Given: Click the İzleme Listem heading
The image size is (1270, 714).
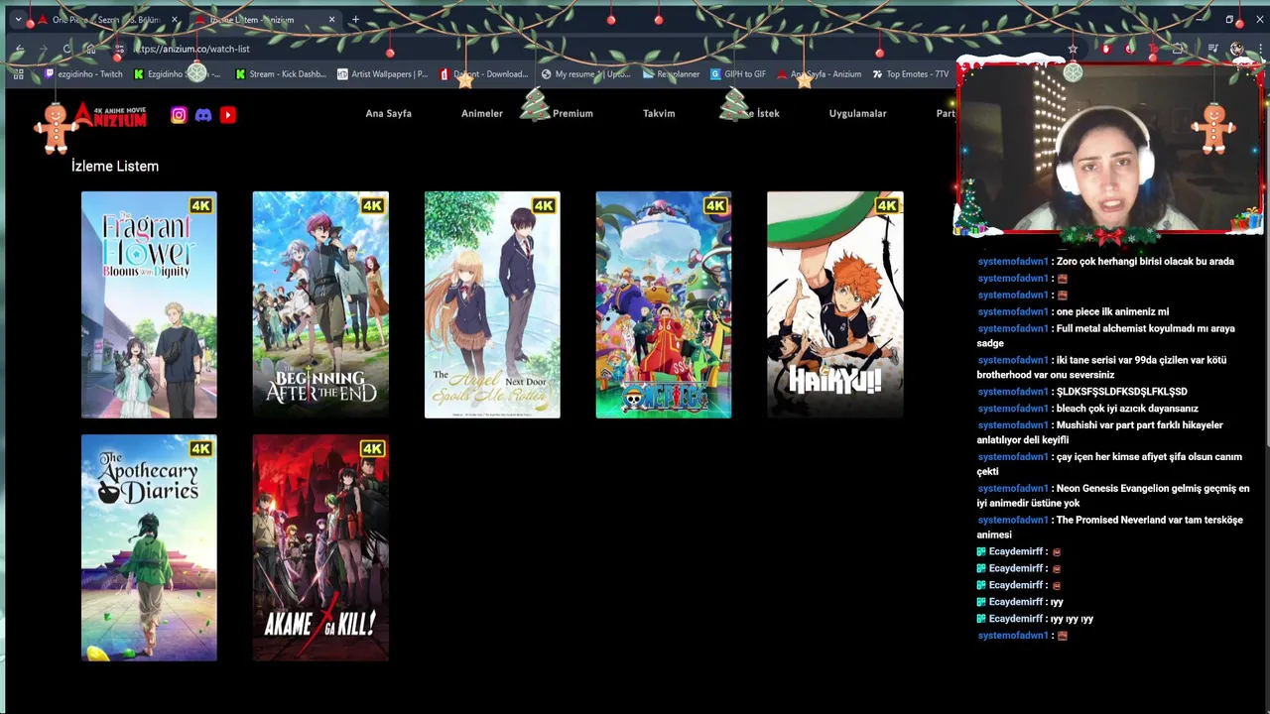Looking at the screenshot, I should coord(115,167).
